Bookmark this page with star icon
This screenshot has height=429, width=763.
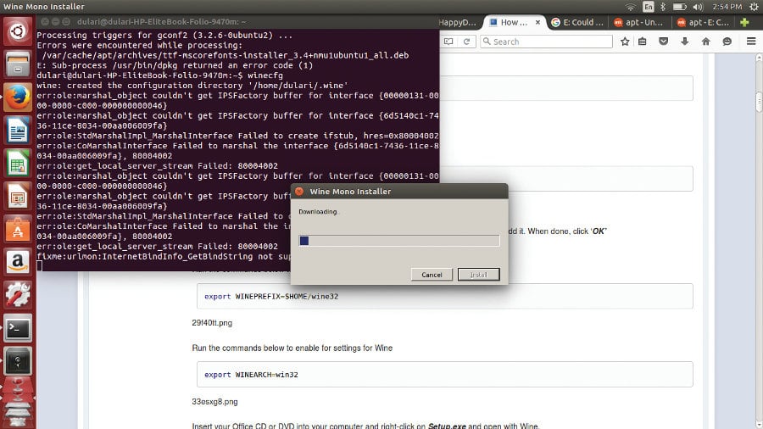(625, 41)
